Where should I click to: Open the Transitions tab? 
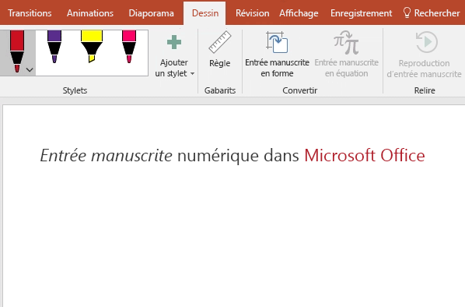[x=30, y=13]
